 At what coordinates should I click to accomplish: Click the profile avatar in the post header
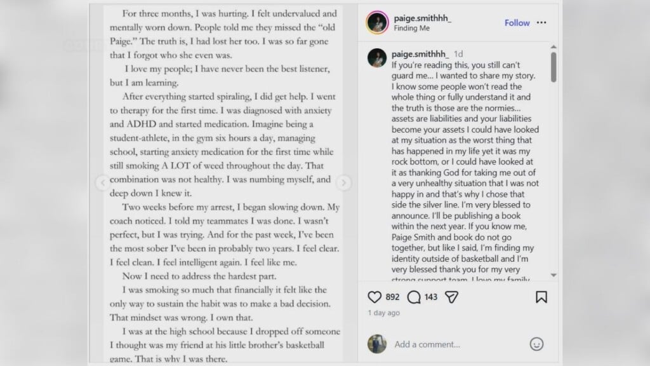(377, 23)
